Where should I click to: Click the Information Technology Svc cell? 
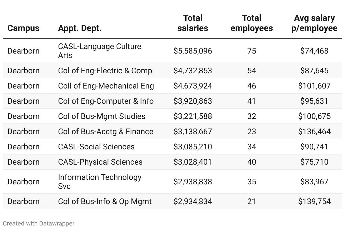coord(100,182)
